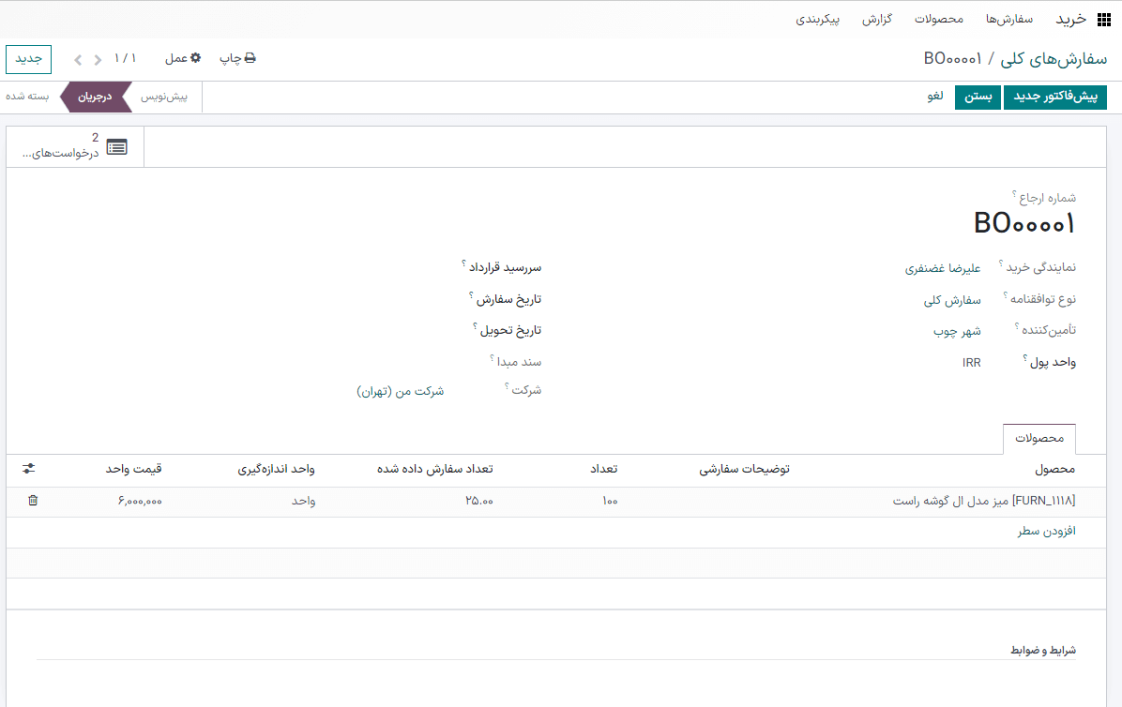The height and width of the screenshot is (707, 1122).
Task: Click the جدید button
Action: pyautogui.click(x=28, y=58)
